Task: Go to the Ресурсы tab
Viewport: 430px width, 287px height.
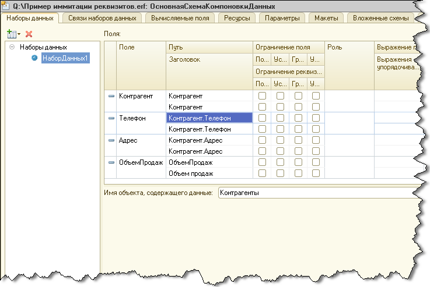Action: coord(237,18)
